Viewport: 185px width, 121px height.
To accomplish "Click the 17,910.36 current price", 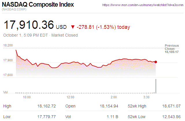I will [x=28, y=26].
